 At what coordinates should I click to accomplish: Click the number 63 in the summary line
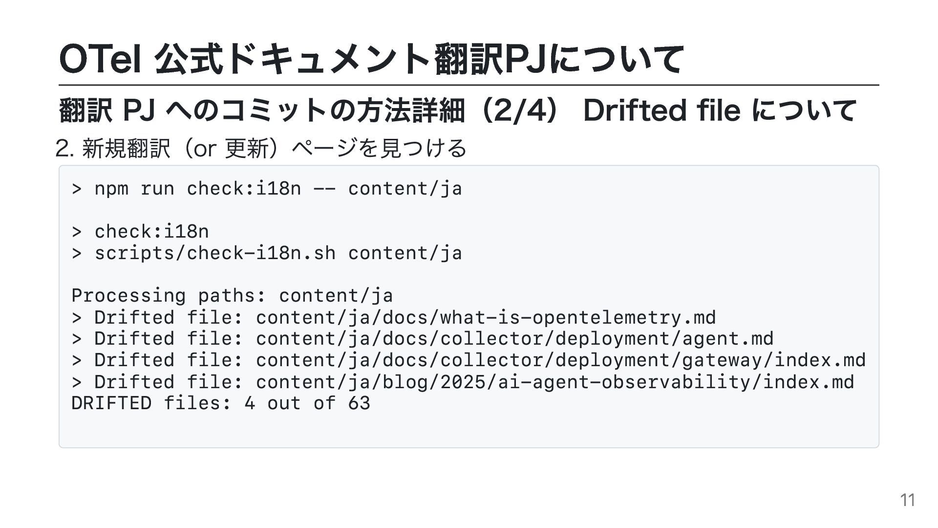pos(359,403)
